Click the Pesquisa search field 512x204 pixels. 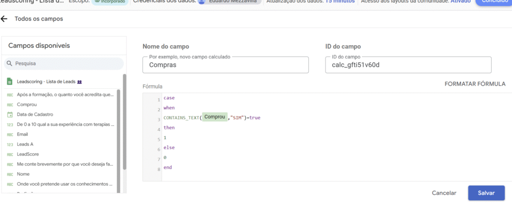click(x=67, y=64)
